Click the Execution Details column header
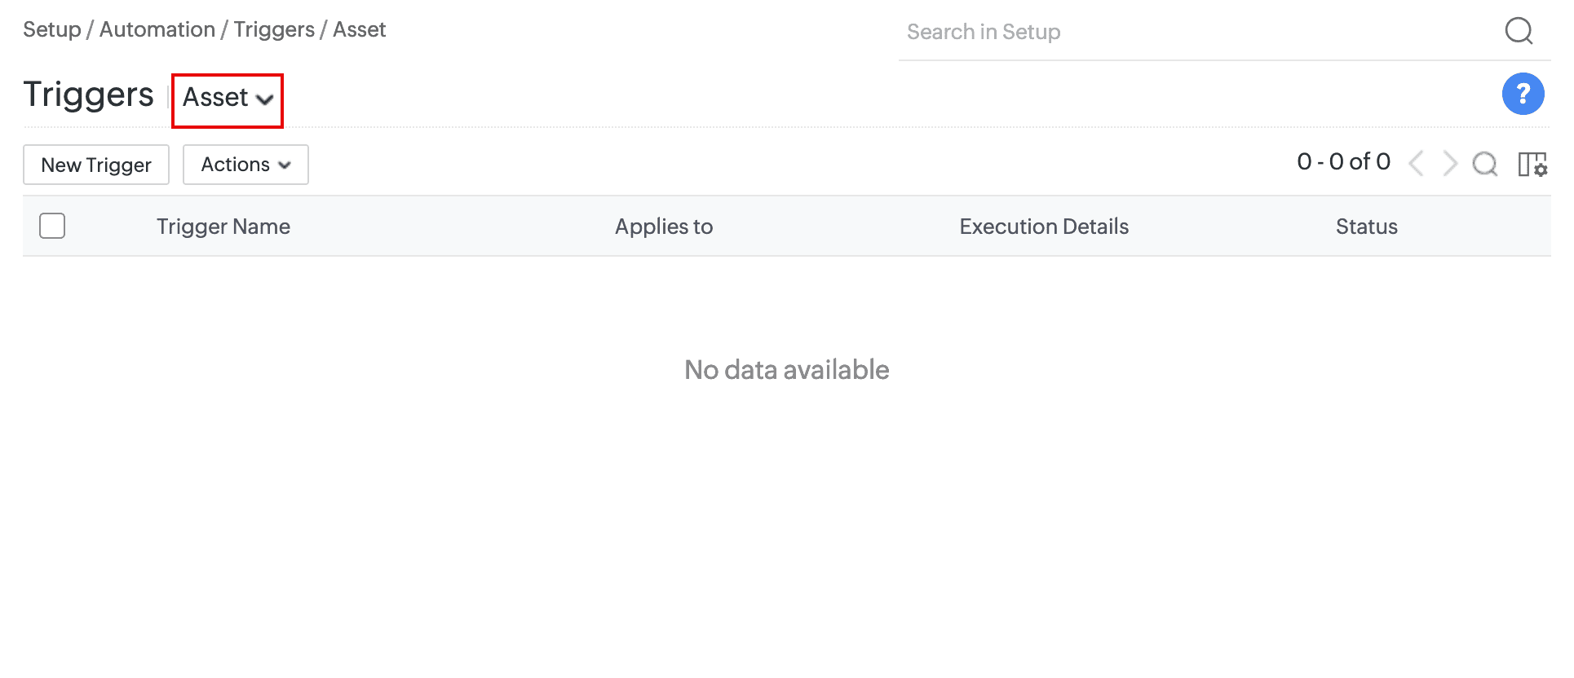Viewport: 1574px width, 678px height. [x=1044, y=227]
